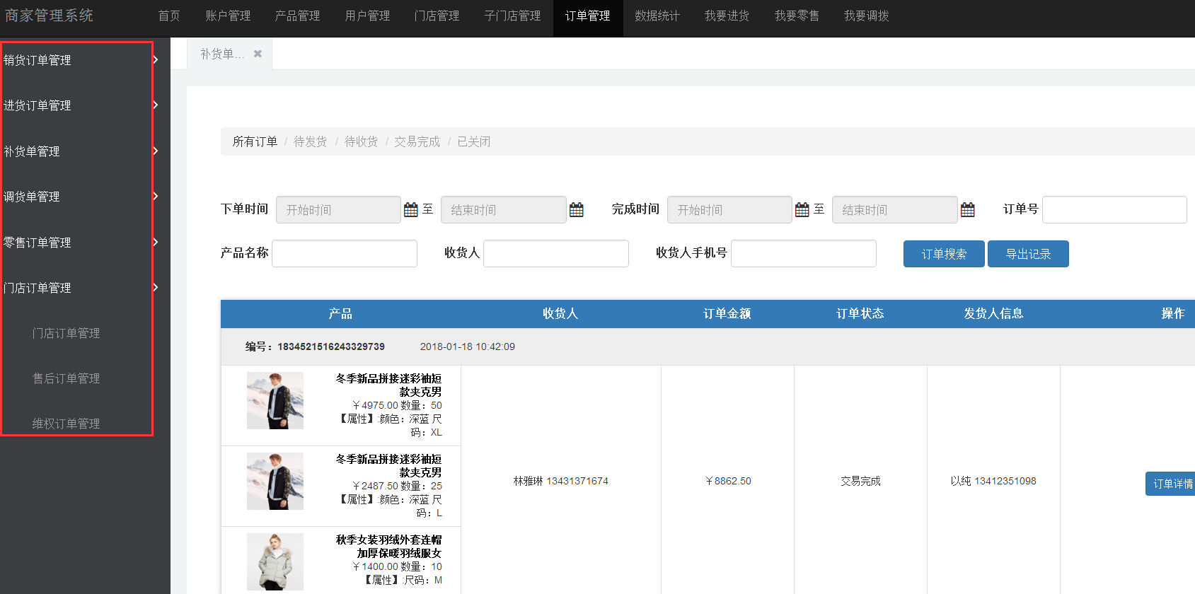Expand 销货订单管理 chevron

156,60
